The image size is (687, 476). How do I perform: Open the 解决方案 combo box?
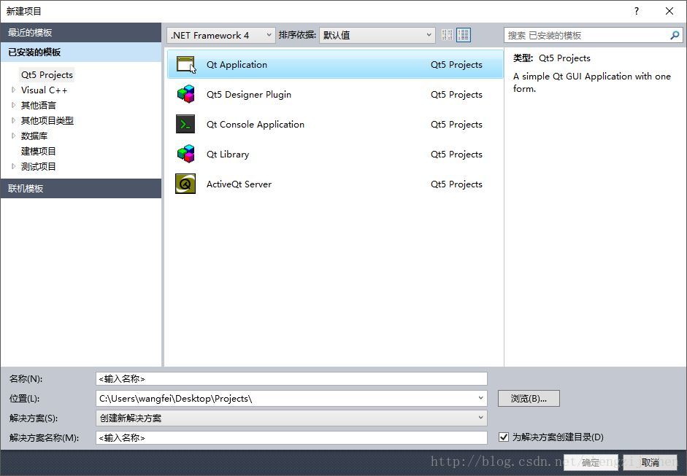click(x=291, y=418)
